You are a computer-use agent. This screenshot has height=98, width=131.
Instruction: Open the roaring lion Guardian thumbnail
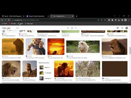pos(11,69)
